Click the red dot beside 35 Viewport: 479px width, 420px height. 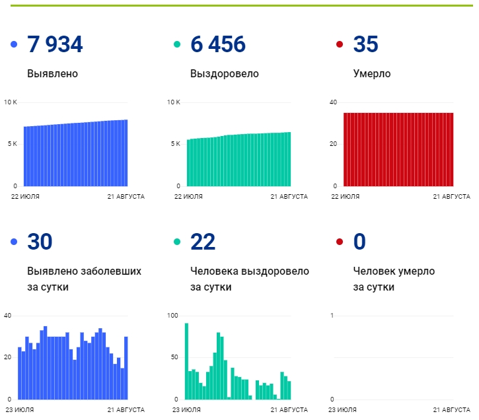tap(340, 44)
